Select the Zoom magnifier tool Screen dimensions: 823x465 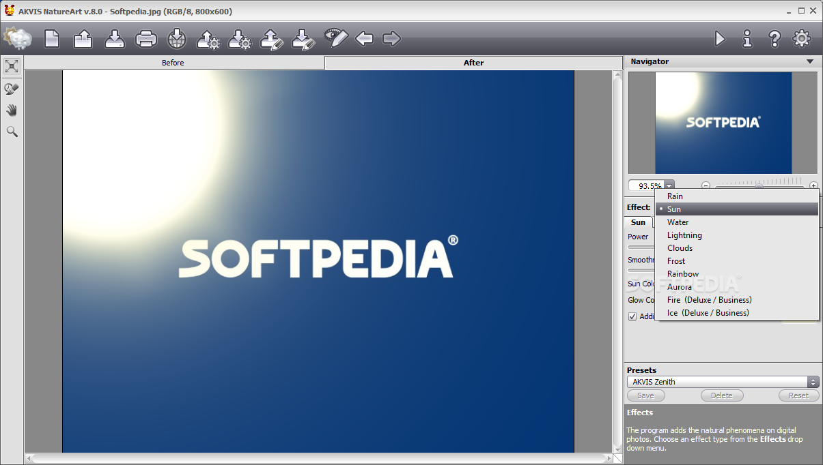12,132
